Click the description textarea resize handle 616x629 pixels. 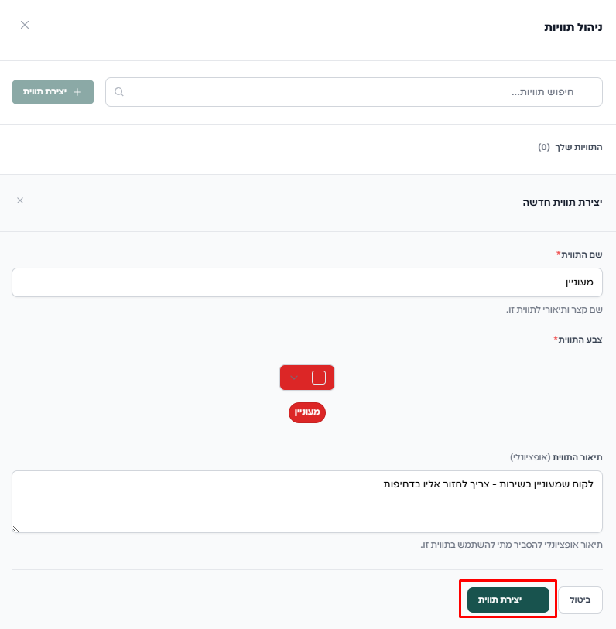point(15,528)
